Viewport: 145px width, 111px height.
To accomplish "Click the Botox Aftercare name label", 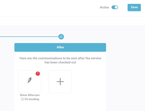I will coord(30,95).
